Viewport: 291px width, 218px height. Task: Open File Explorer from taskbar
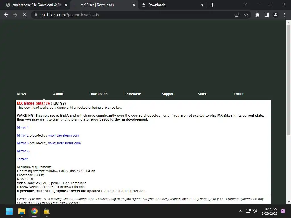22,211
